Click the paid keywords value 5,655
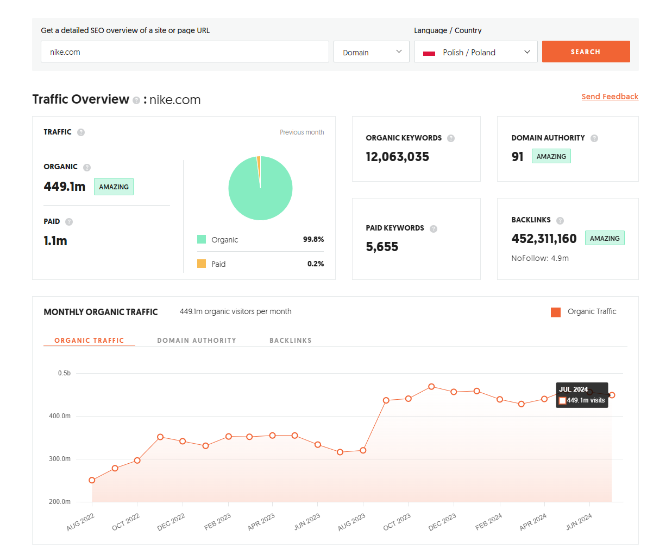The height and width of the screenshot is (556, 672). tap(382, 247)
